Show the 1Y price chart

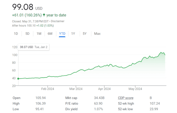pos(73,34)
